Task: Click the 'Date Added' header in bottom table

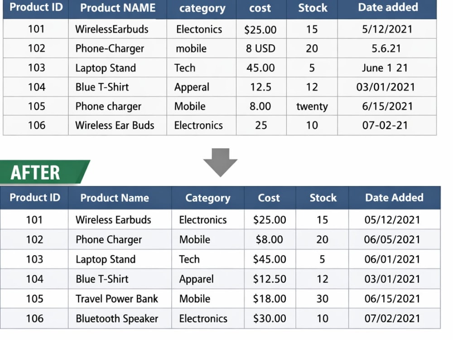Action: pos(394,198)
